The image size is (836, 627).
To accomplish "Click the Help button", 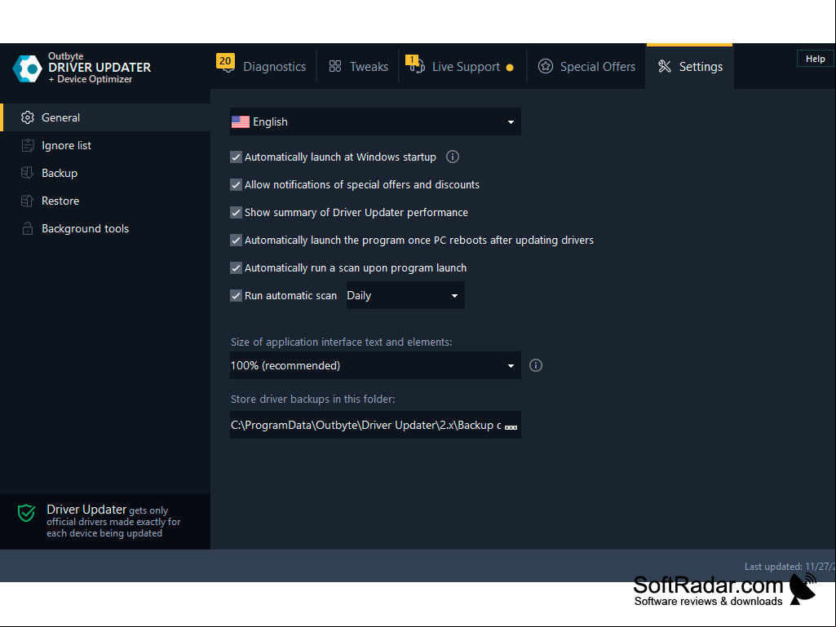I will click(816, 59).
